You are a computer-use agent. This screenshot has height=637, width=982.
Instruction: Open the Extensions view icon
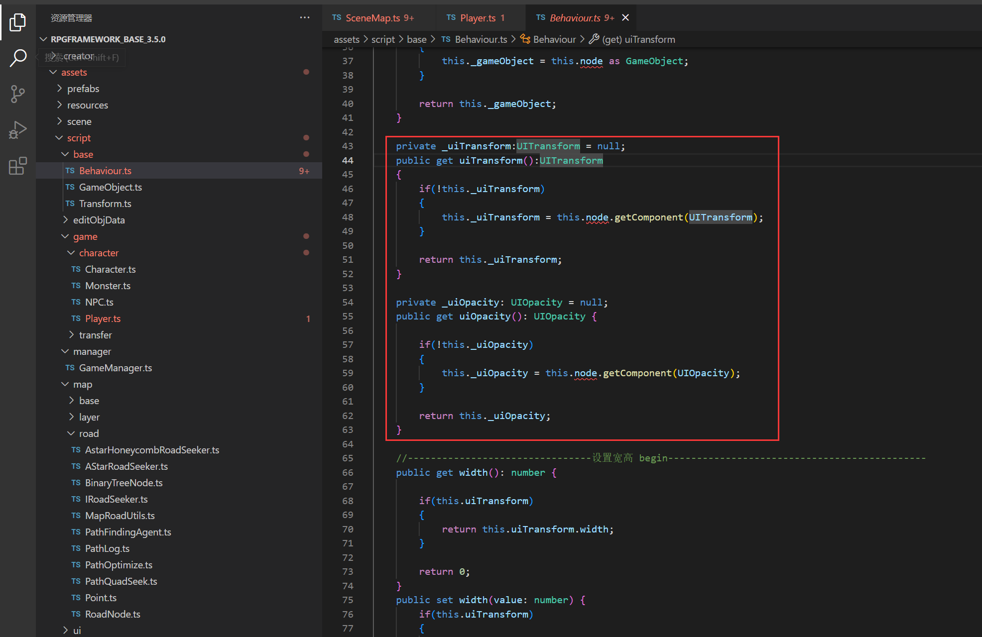pos(18,166)
